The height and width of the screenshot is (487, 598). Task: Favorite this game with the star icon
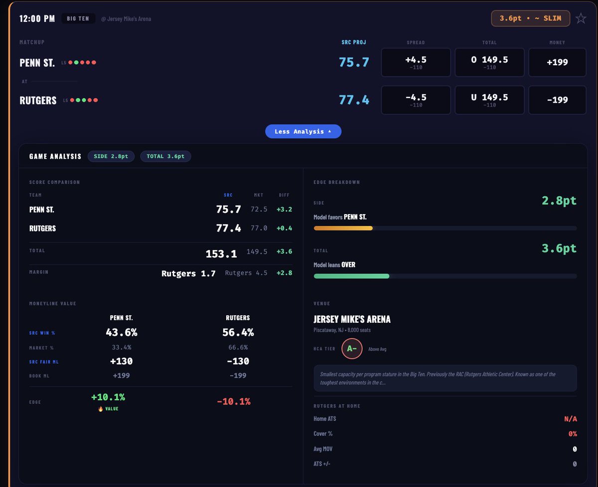tap(581, 18)
